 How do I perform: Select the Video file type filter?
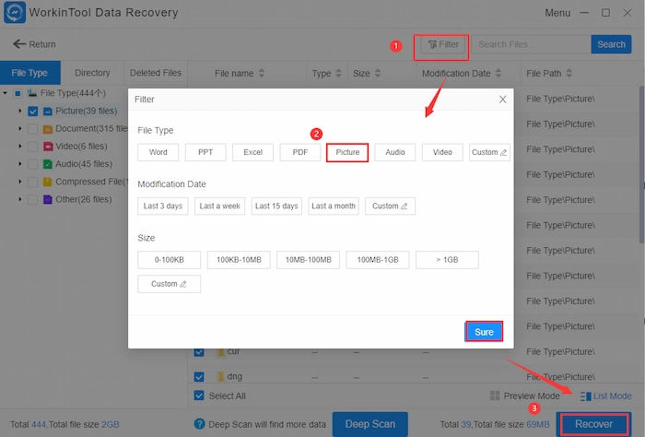(x=442, y=152)
